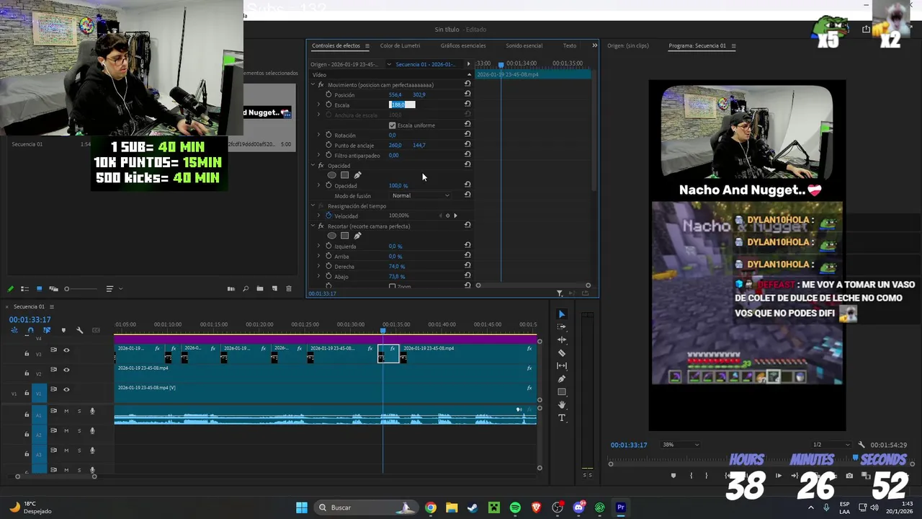The height and width of the screenshot is (519, 922).
Task: Toggle lock on track V3
Action: coord(27,353)
